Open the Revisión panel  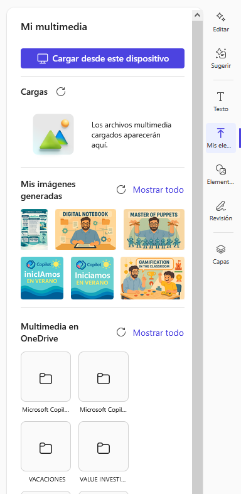click(220, 211)
